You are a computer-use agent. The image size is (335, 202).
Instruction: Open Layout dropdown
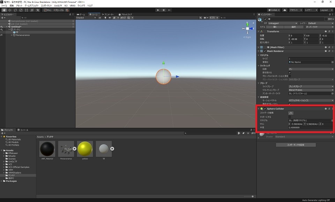point(326,10)
